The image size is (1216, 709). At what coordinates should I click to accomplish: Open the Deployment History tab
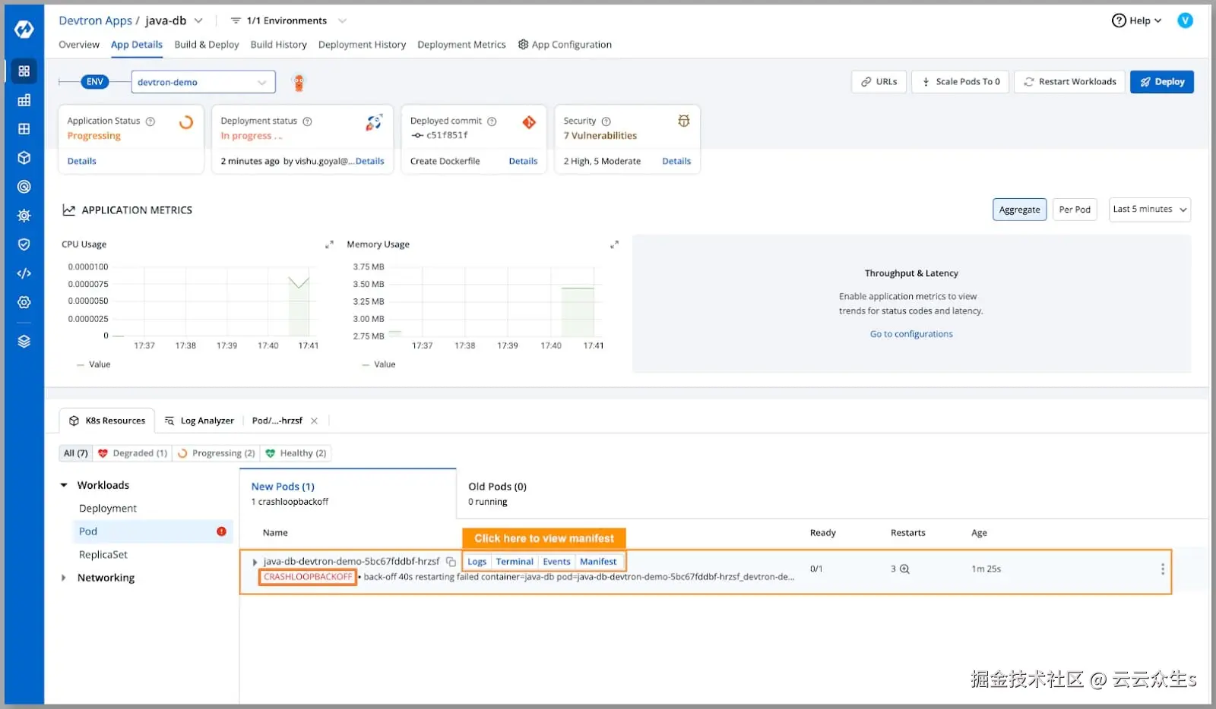click(362, 45)
